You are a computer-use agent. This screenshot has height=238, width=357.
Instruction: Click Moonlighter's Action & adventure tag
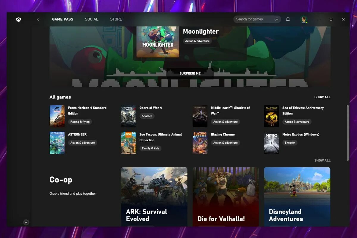[198, 41]
